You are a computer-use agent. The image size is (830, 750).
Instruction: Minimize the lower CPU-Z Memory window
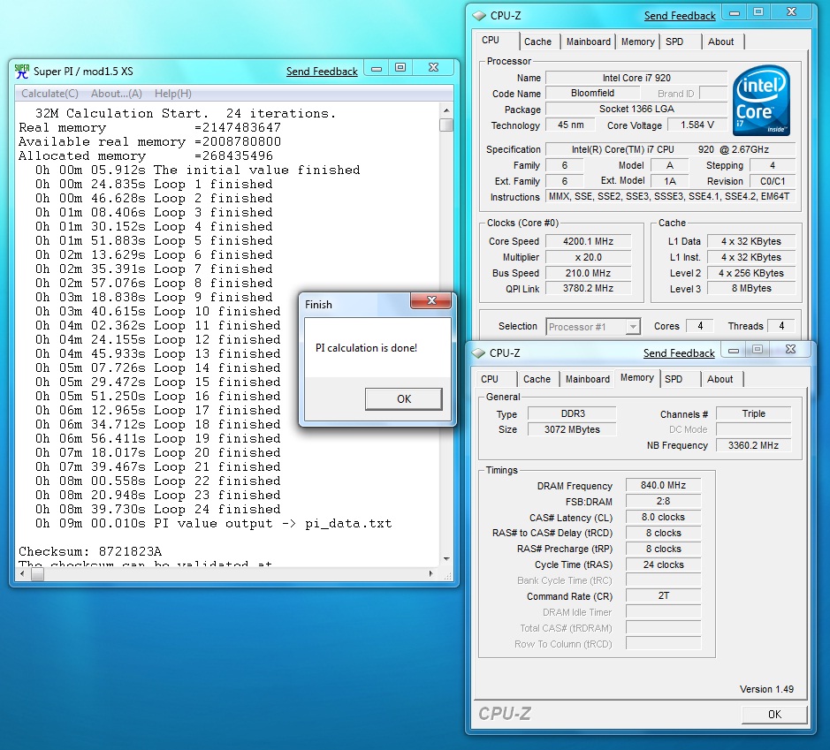(x=734, y=350)
